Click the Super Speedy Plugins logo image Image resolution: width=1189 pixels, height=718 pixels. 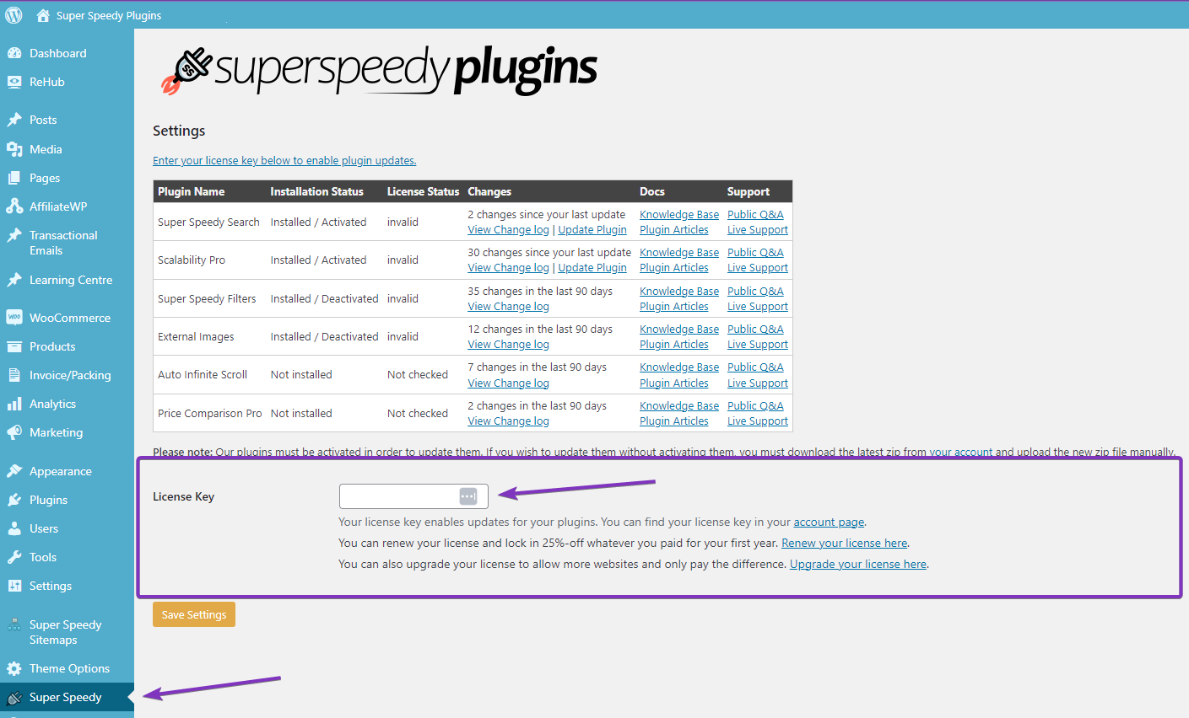379,70
